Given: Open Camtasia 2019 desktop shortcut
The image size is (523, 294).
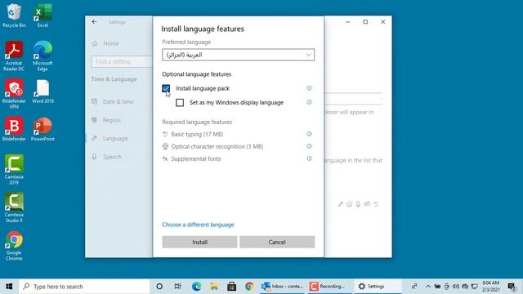Looking at the screenshot, I should (x=14, y=170).
